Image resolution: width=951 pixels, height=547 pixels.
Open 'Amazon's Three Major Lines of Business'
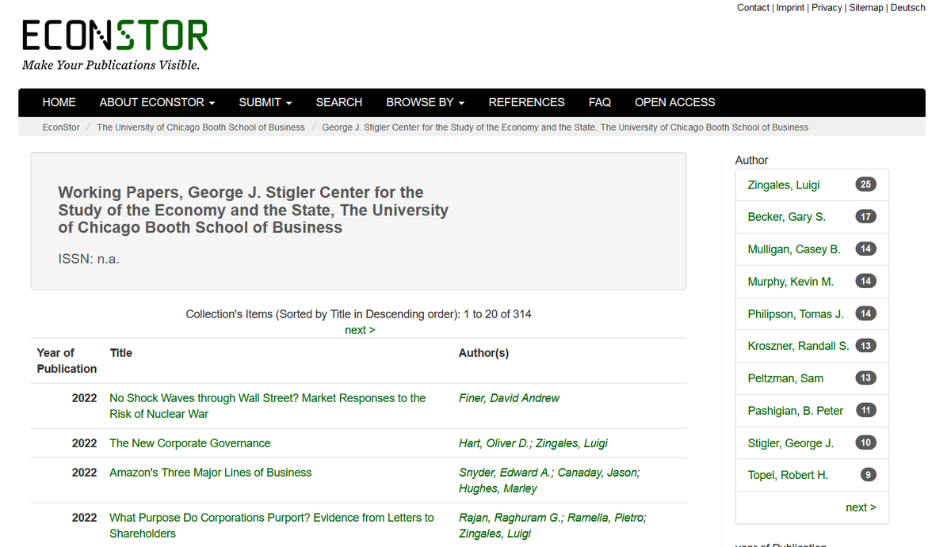tap(211, 473)
